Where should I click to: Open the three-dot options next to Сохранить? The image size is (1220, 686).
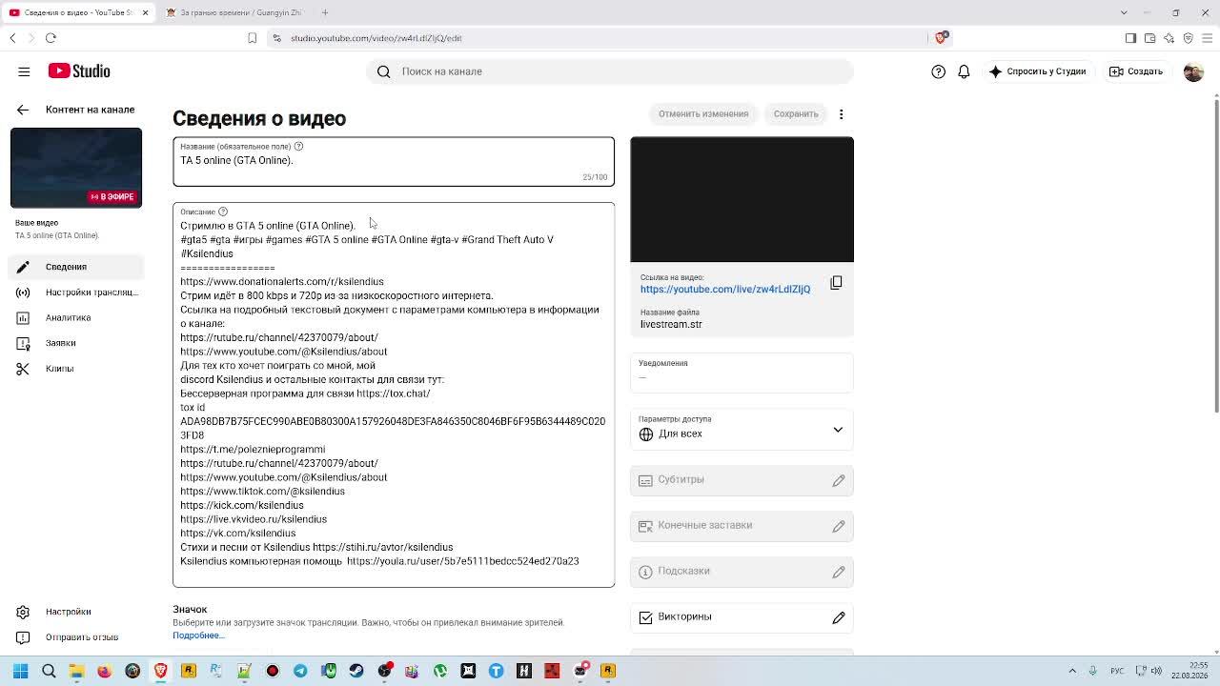(841, 114)
